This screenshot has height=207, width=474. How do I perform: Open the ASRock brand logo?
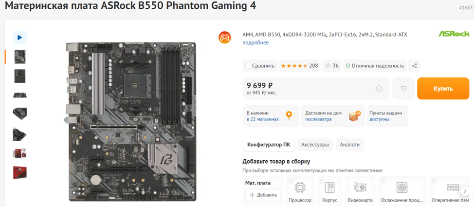tap(454, 34)
